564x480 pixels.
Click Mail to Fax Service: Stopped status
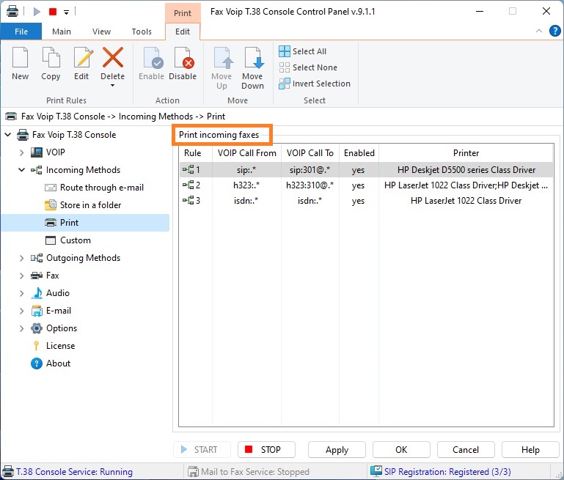click(x=255, y=472)
